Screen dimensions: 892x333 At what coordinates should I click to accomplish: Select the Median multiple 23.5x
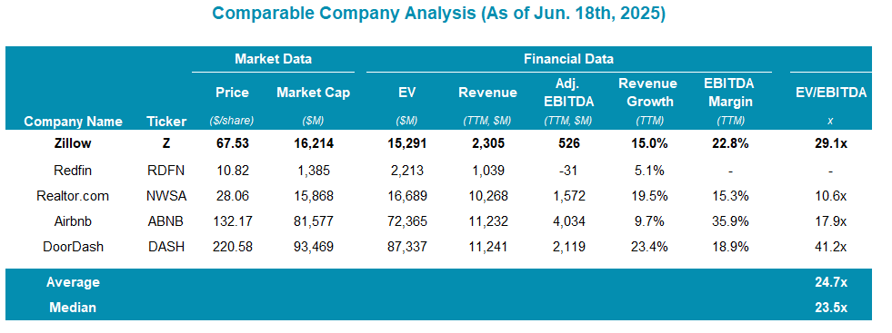coord(830,308)
